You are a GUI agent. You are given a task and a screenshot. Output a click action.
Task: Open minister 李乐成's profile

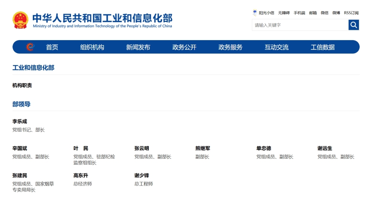pyautogui.click(x=19, y=121)
